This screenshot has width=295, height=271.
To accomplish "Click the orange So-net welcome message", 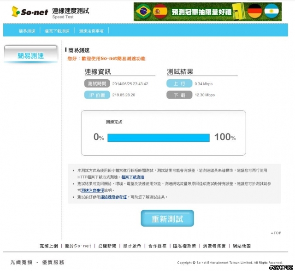I will pyautogui.click(x=106, y=59).
